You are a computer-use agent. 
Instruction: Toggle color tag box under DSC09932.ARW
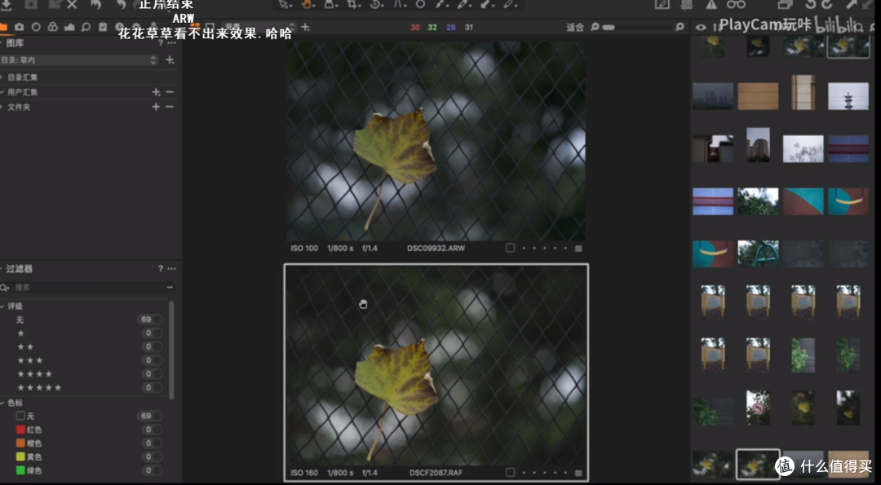point(510,248)
